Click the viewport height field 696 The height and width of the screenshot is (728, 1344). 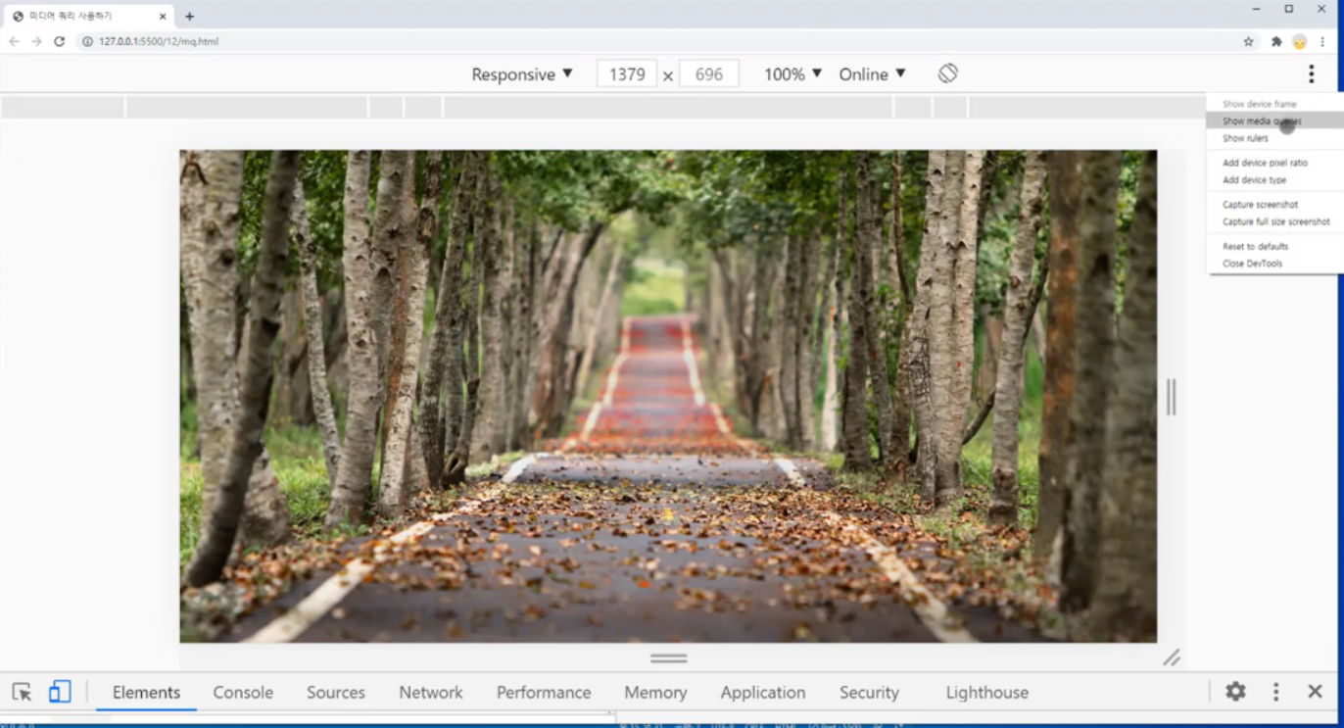(709, 74)
